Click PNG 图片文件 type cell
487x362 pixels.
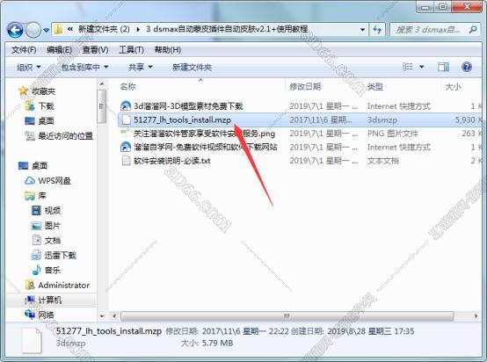point(393,134)
